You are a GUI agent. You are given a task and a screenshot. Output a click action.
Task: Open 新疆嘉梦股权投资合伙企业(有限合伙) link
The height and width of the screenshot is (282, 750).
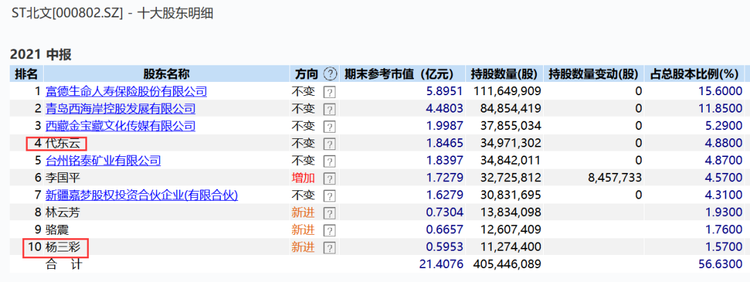[x=142, y=195]
